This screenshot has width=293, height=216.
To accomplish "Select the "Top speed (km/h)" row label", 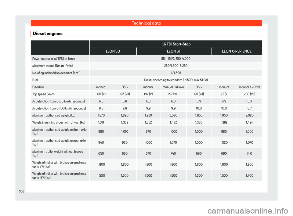I will click(44, 94).
